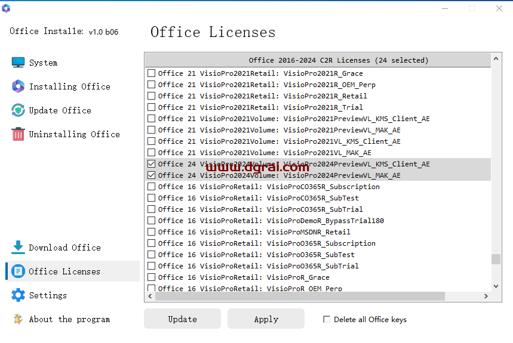
Task: Click the vertical scrollbar thumb
Action: (x=496, y=259)
